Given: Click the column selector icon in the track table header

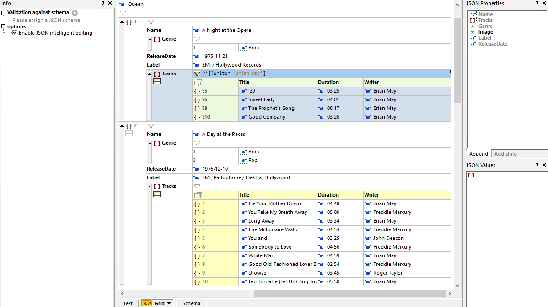Looking at the screenshot, I should [x=197, y=82].
